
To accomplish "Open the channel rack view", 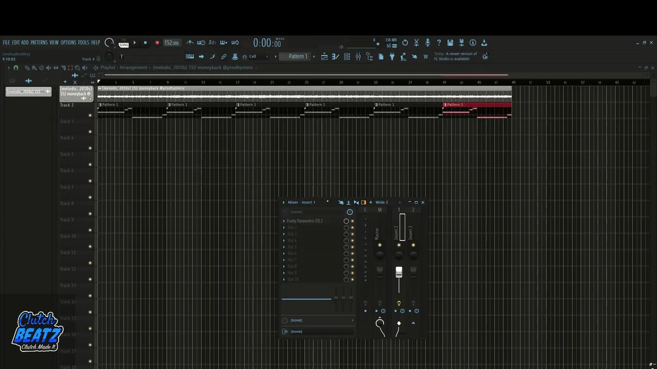I will pyautogui.click(x=347, y=56).
